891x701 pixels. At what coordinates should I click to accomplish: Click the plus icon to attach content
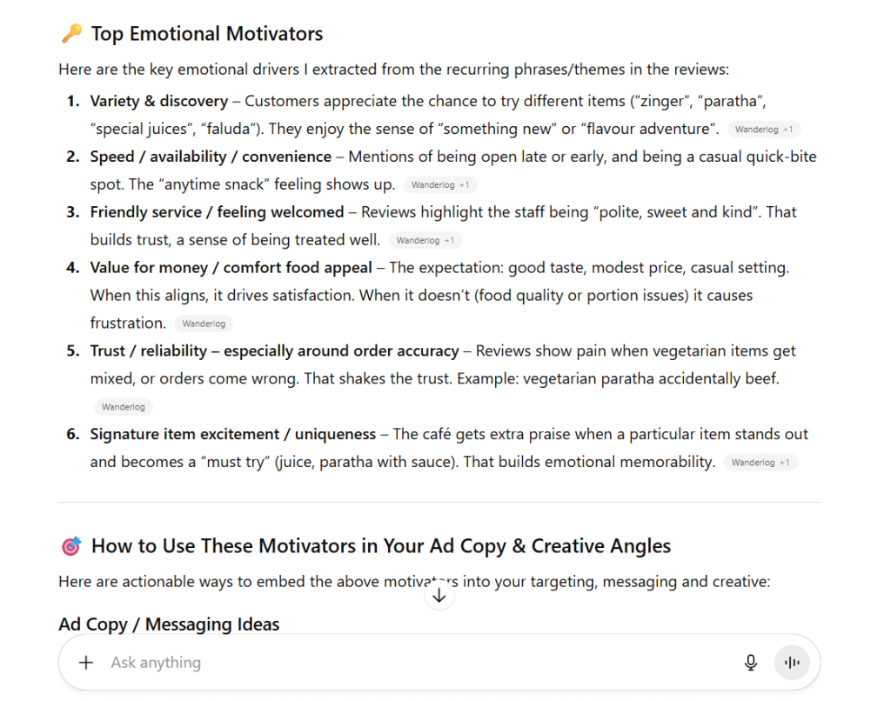click(85, 662)
